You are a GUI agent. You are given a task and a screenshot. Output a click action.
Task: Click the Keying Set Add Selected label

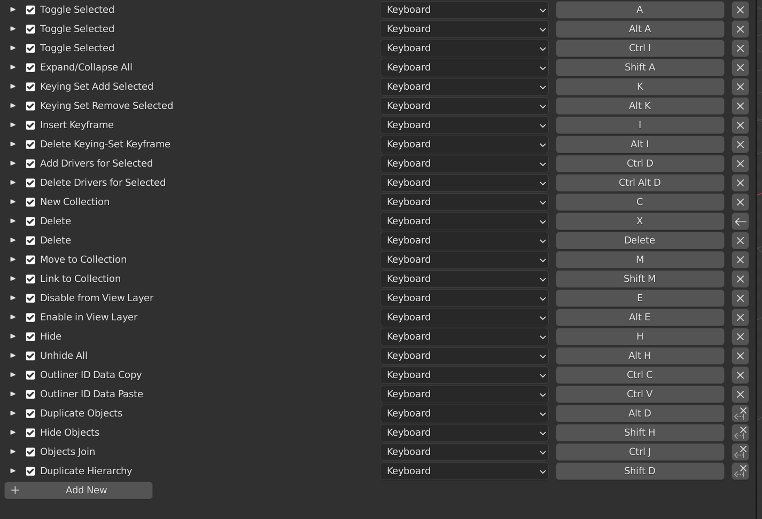(97, 86)
